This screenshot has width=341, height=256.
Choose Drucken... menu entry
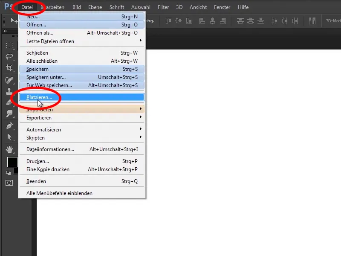82,161
